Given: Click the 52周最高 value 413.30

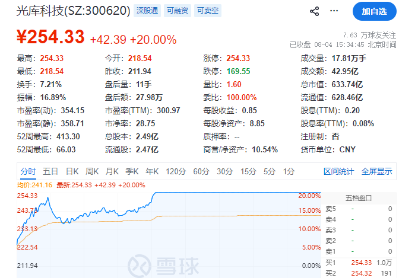Looking at the screenshot, I should [68, 137].
